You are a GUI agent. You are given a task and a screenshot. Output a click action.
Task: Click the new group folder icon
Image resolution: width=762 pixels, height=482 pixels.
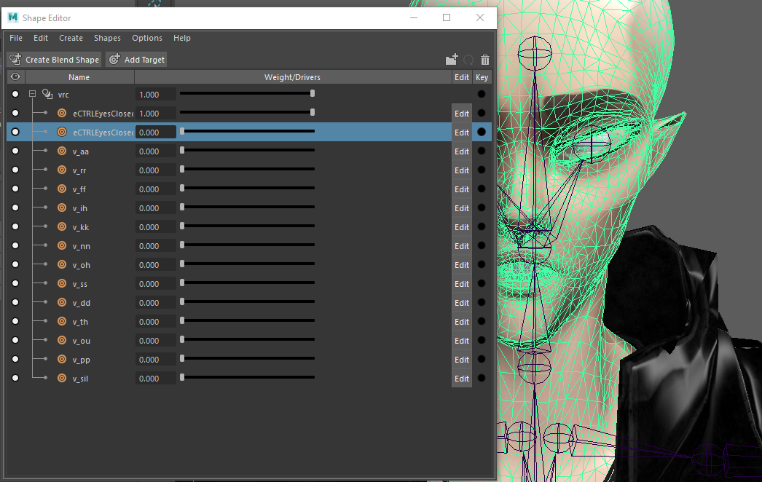tap(452, 60)
